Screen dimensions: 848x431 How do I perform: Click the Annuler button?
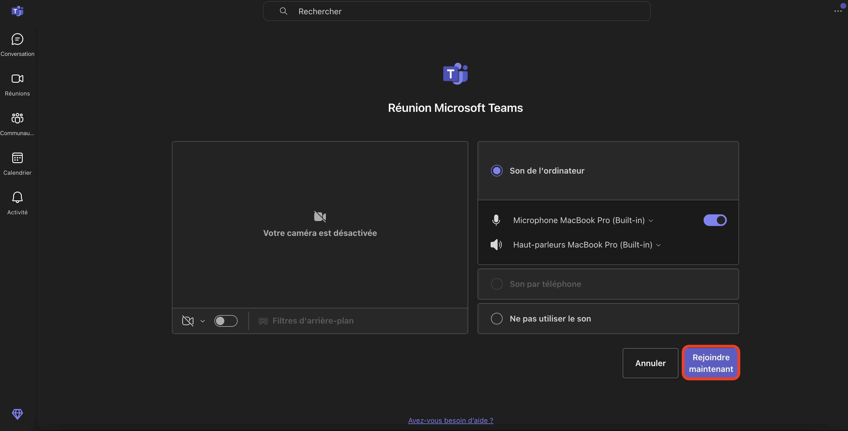click(650, 363)
